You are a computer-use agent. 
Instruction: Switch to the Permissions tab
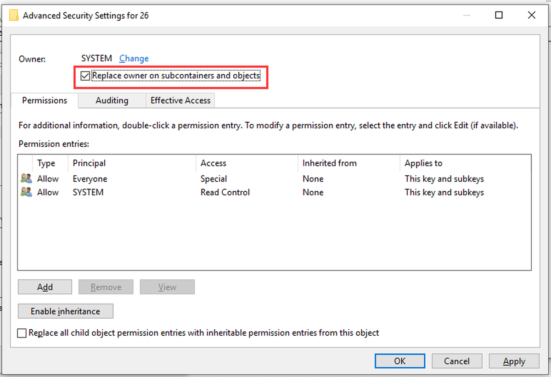(x=45, y=100)
